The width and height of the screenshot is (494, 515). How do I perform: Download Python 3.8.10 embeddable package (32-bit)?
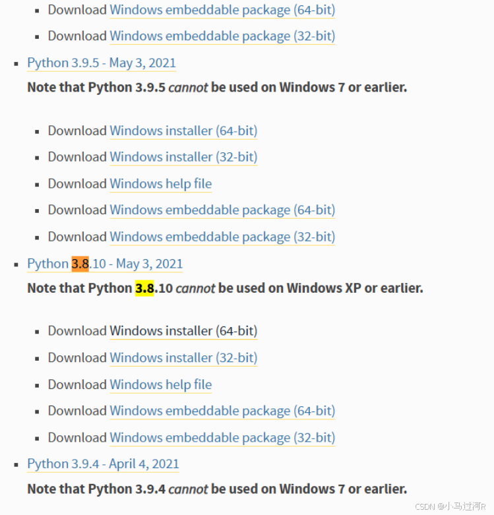coord(222,438)
